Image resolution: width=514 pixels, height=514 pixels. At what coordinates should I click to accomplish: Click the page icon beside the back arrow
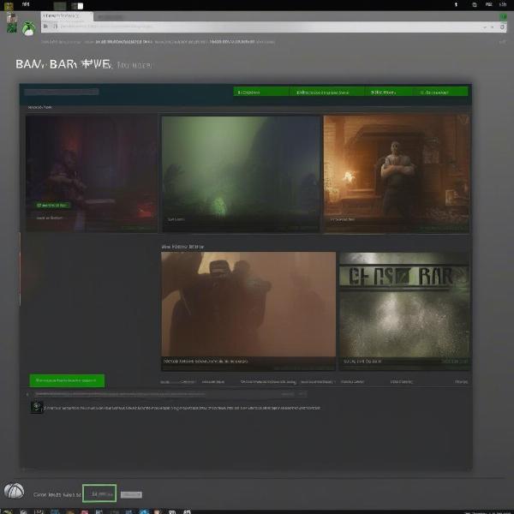pos(55,26)
